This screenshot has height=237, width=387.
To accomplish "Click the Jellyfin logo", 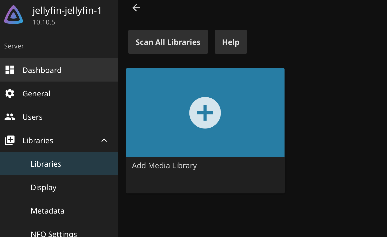I will pos(14,15).
